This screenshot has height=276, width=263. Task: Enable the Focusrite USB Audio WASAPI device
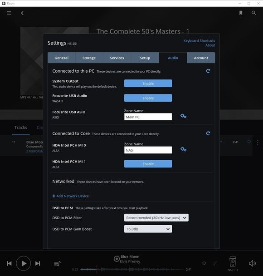click(x=148, y=98)
